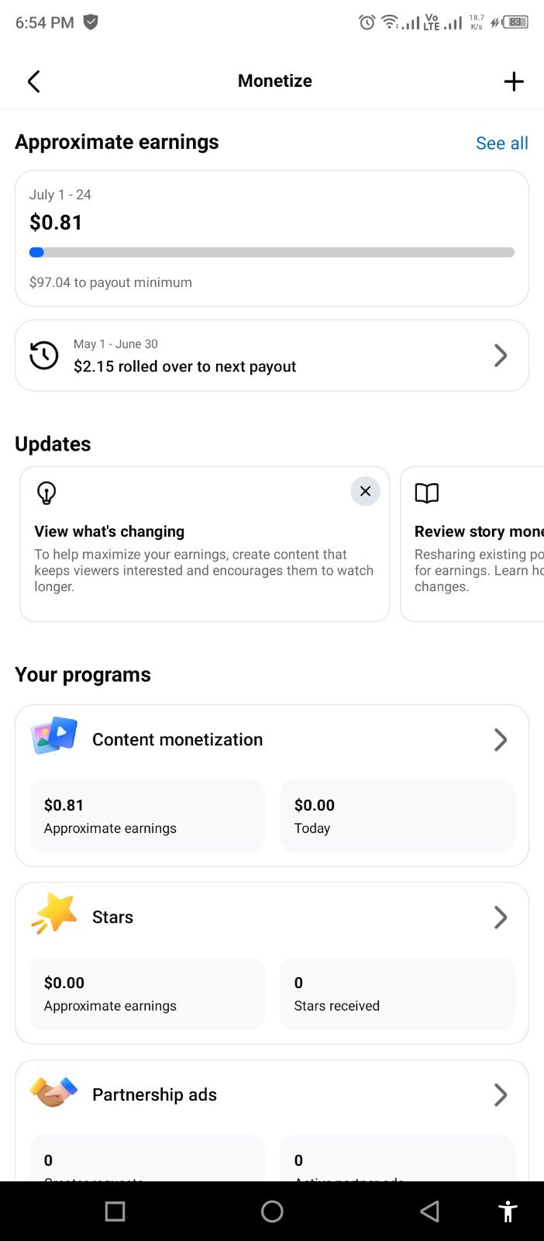Tap the back arrow in header
The width and height of the screenshot is (544, 1241).
point(33,81)
